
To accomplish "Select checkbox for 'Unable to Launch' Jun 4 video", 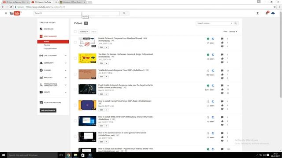I will pos(75,74).
